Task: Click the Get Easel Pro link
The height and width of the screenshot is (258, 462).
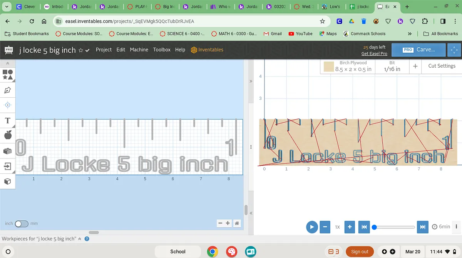Action: pos(374,53)
